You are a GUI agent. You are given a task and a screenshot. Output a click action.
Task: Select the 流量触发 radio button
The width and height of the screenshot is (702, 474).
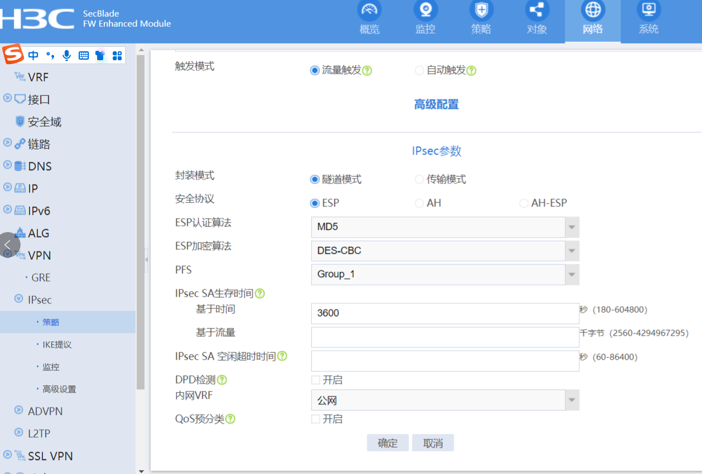pyautogui.click(x=315, y=71)
